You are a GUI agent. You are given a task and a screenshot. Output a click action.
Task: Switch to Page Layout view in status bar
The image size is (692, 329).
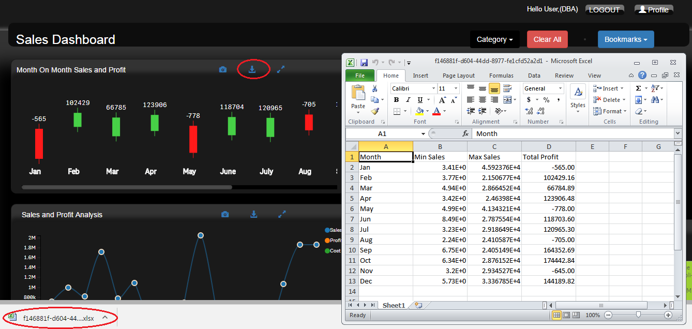coord(566,315)
